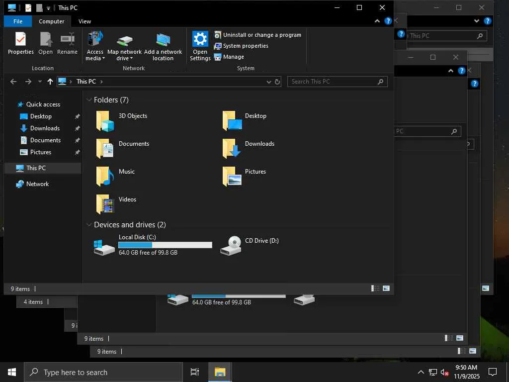Click the network tray icon
Viewport: 509px width, 382px height.
point(433,372)
